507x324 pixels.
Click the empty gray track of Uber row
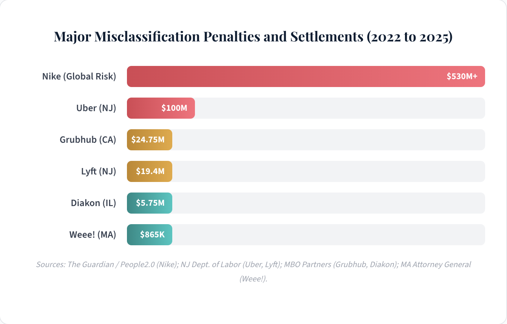[x=339, y=108]
